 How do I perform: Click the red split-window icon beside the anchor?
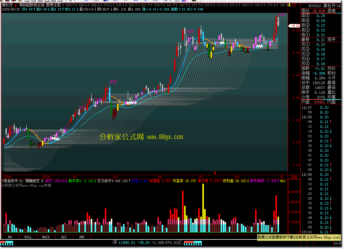[x=294, y=5]
